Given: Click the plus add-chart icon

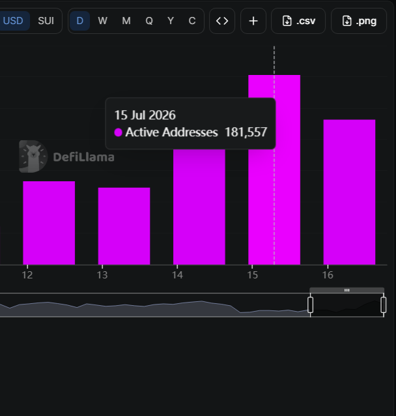Looking at the screenshot, I should coord(253,21).
